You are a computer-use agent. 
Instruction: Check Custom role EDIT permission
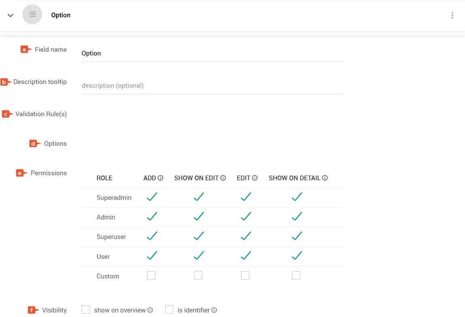tap(245, 276)
